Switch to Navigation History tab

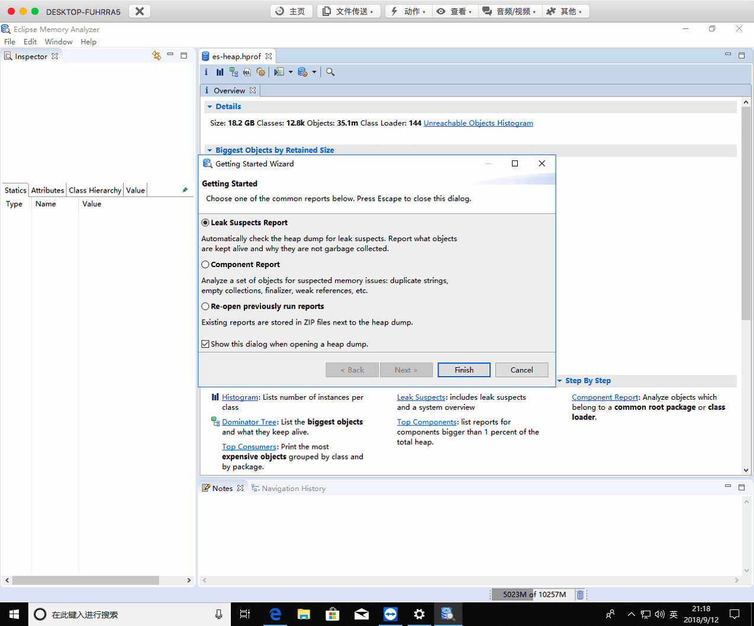pyautogui.click(x=289, y=489)
